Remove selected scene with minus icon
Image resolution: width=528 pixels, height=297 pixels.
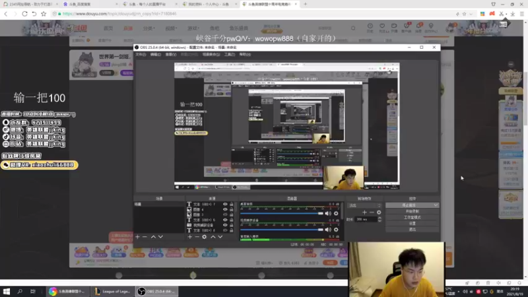click(x=145, y=237)
